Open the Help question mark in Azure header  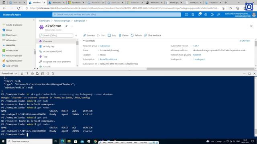pos(212,14)
